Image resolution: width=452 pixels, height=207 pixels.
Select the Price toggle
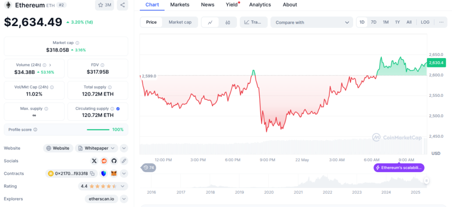(151, 22)
